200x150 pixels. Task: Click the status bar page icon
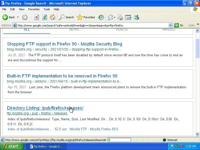(x=2, y=140)
